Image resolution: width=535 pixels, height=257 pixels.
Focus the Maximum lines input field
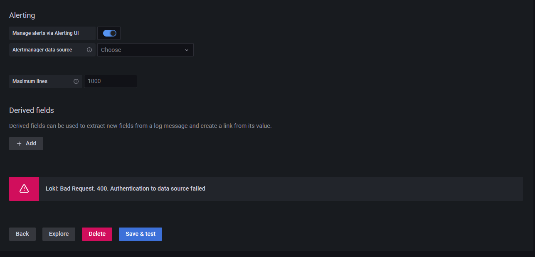(x=111, y=81)
